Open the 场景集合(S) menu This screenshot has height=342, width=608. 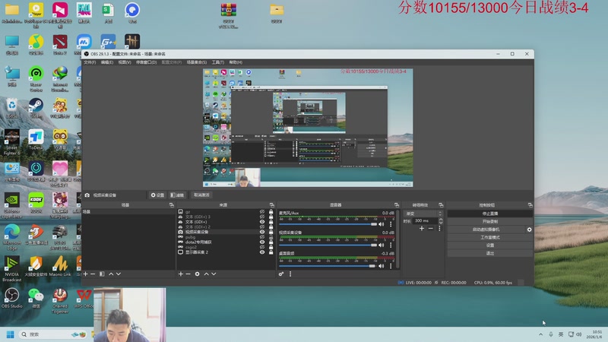197,62
